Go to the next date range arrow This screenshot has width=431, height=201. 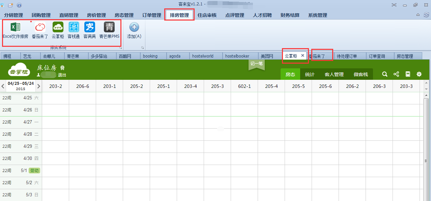[x=39, y=86]
